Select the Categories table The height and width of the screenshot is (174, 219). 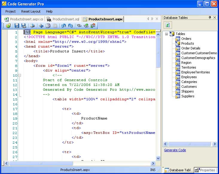pos(189,82)
